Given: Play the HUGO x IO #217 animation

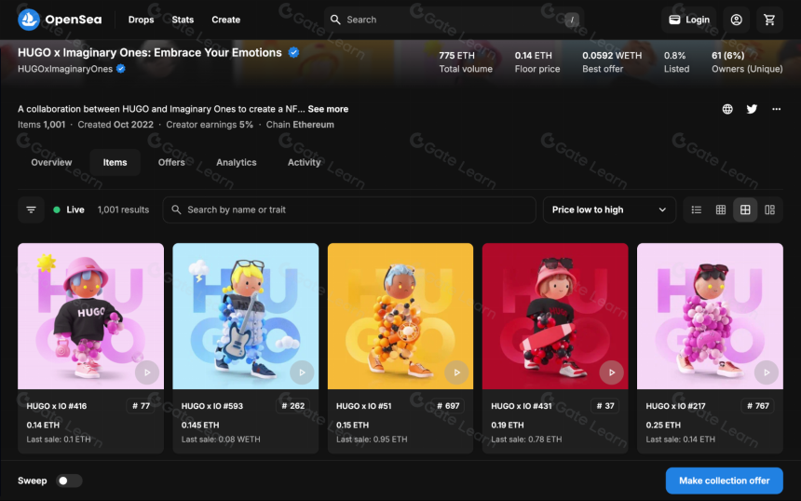Looking at the screenshot, I should pyautogui.click(x=767, y=372).
